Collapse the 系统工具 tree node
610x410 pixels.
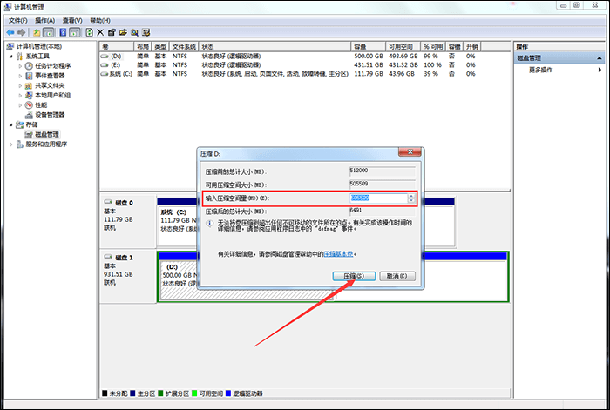tap(10, 57)
